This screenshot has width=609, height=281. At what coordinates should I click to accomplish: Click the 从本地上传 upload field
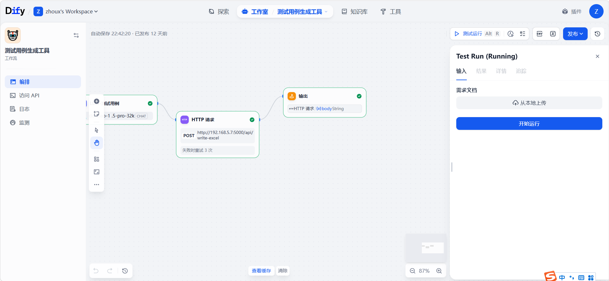click(529, 103)
